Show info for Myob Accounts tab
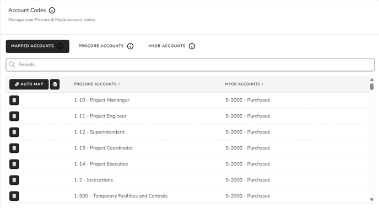The width and height of the screenshot is (379, 208). click(x=192, y=46)
